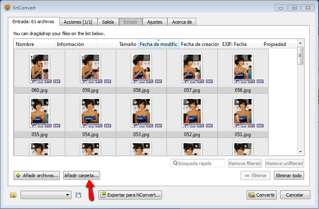Sort by Fecha de modific column header

coord(159,44)
